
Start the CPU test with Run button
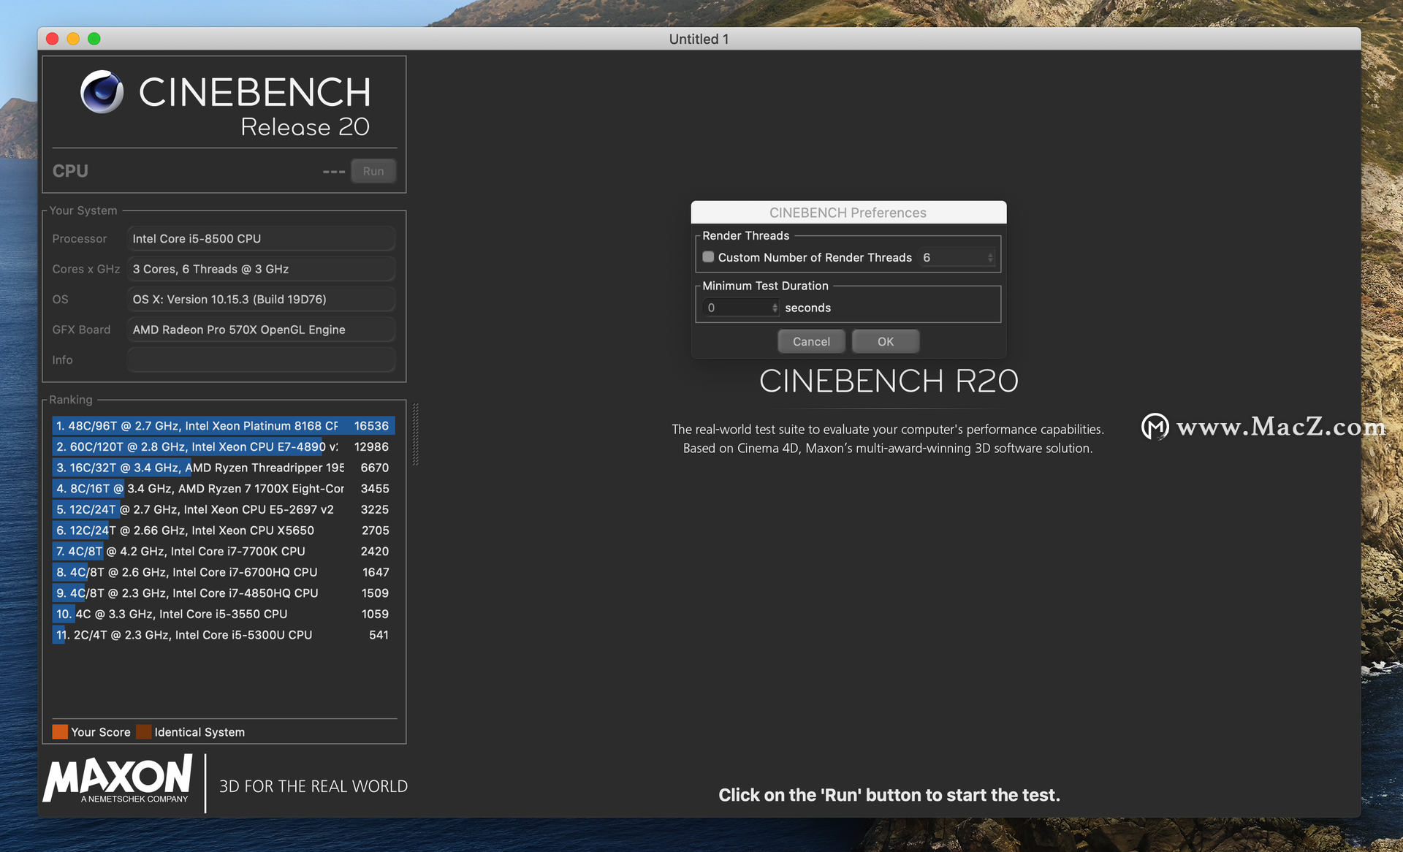pos(373,171)
